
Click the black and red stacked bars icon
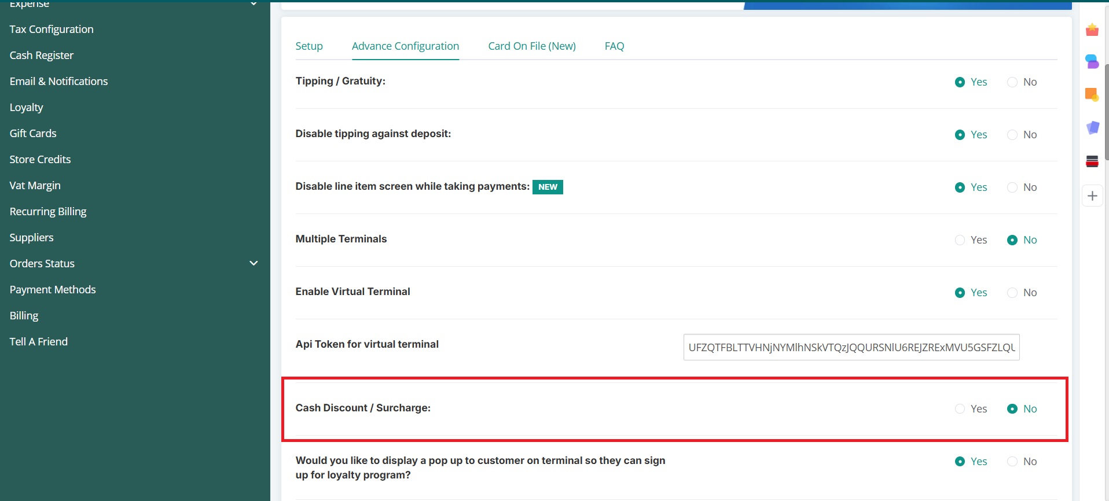pyautogui.click(x=1092, y=161)
